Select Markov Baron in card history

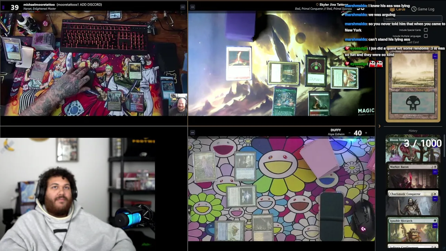(x=413, y=176)
